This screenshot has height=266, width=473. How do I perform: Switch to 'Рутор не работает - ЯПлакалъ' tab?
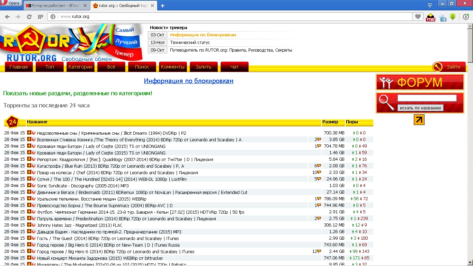(56, 6)
